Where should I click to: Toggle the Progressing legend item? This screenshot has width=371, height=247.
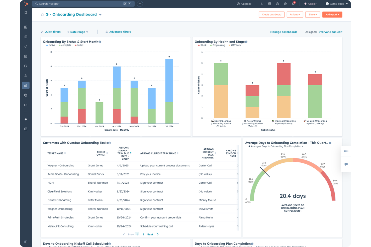click(217, 45)
